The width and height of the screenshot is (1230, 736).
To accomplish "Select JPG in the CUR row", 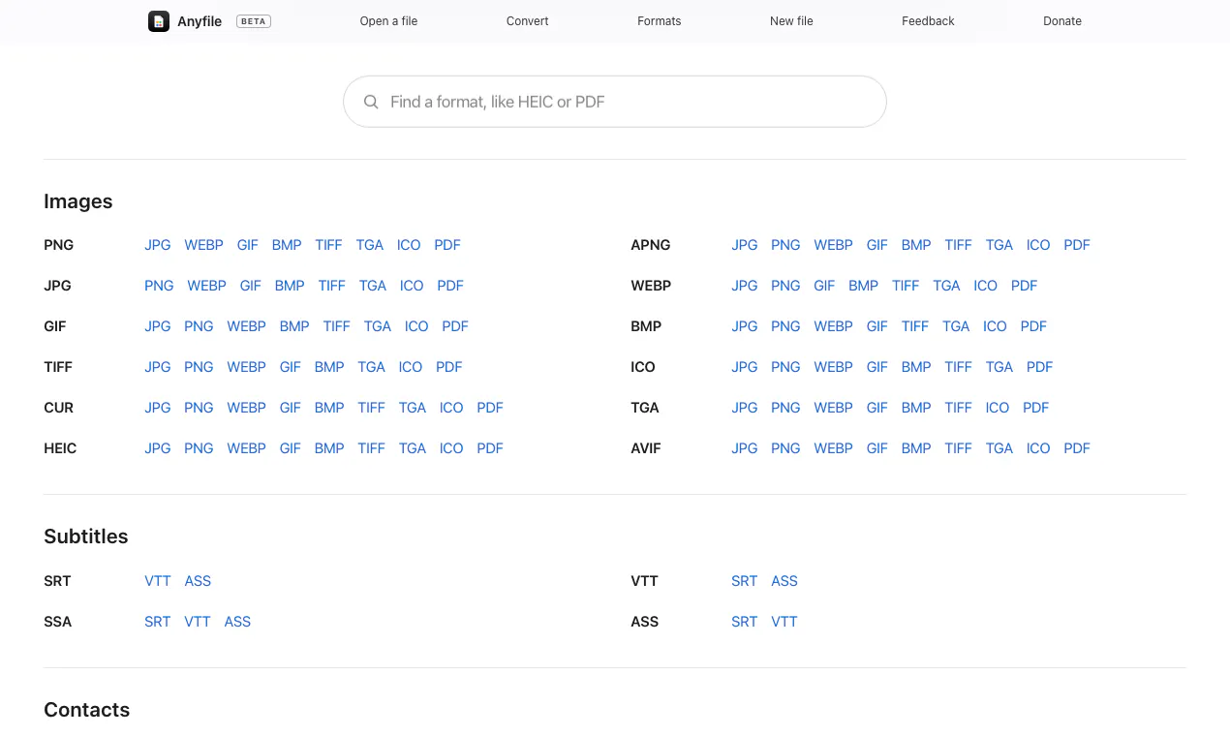I will click(x=158, y=408).
